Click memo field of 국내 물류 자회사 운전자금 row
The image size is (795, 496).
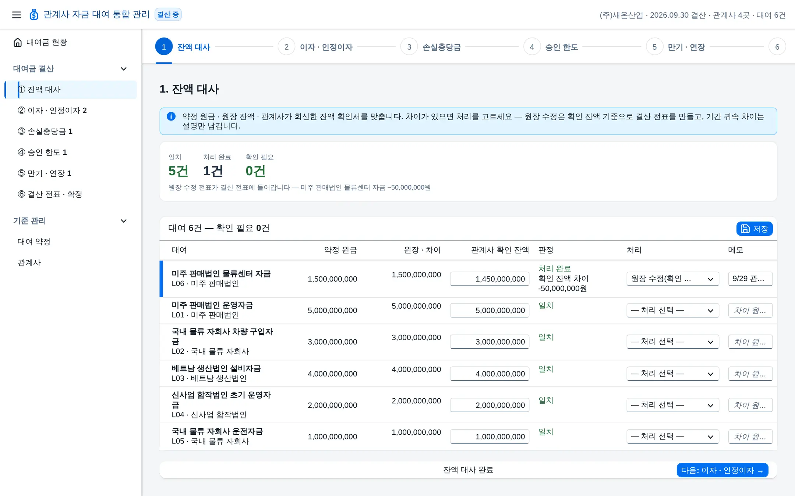tap(750, 436)
